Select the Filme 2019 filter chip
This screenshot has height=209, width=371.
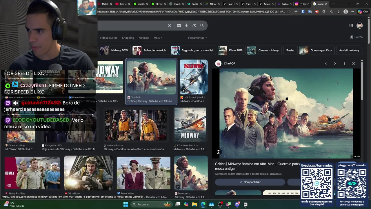pyautogui.click(x=231, y=50)
